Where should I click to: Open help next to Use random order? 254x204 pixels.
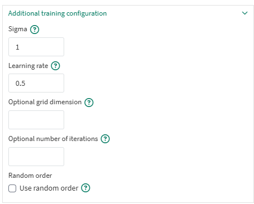click(x=85, y=188)
